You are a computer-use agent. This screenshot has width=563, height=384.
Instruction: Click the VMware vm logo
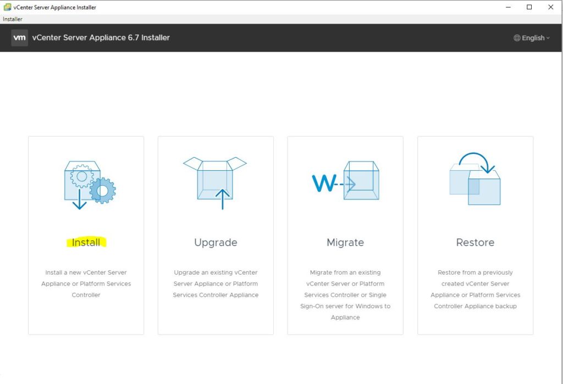19,38
